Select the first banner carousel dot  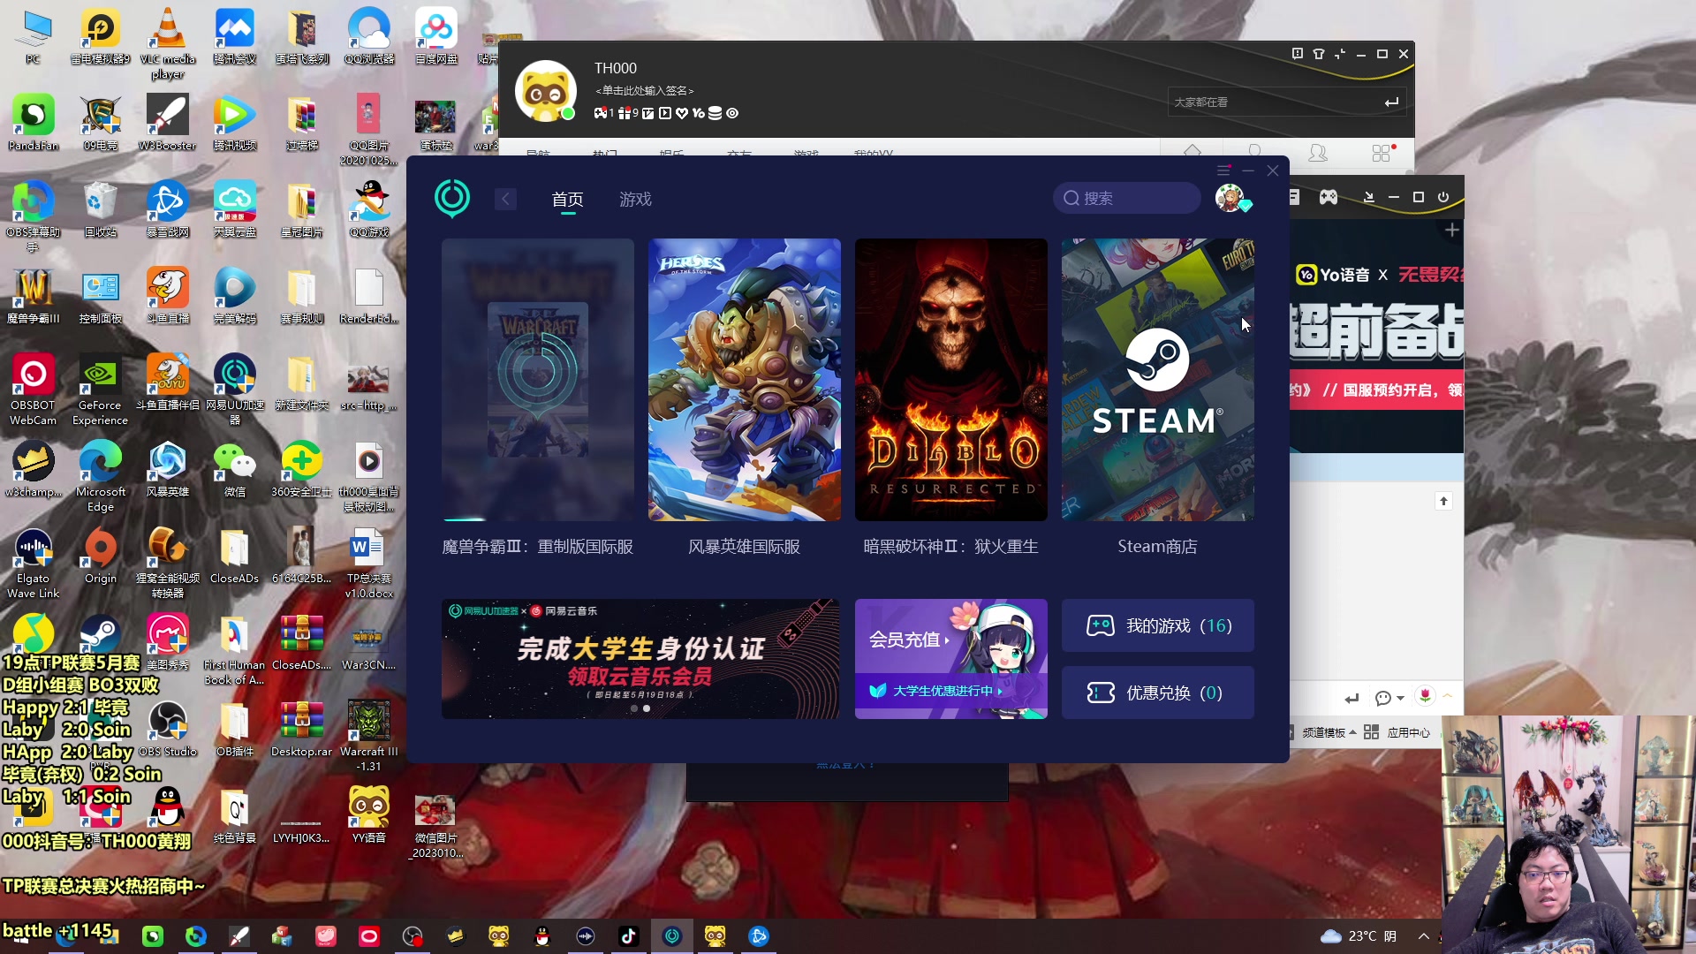click(633, 708)
